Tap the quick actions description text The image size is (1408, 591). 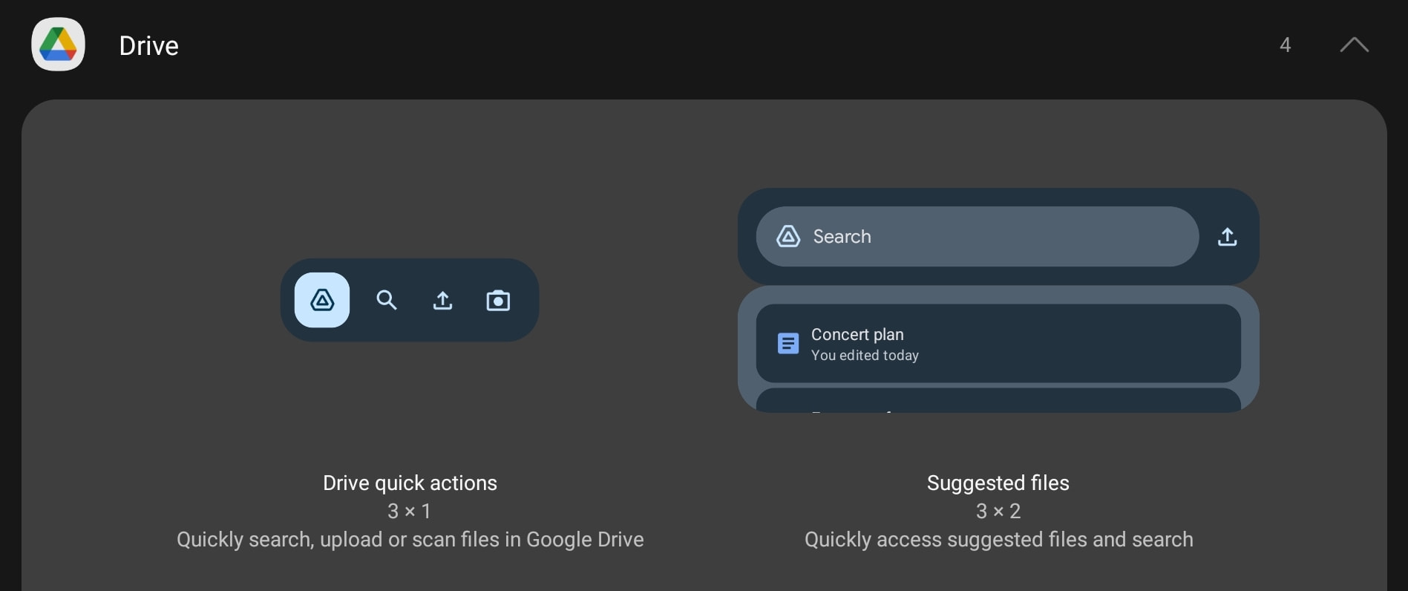410,539
